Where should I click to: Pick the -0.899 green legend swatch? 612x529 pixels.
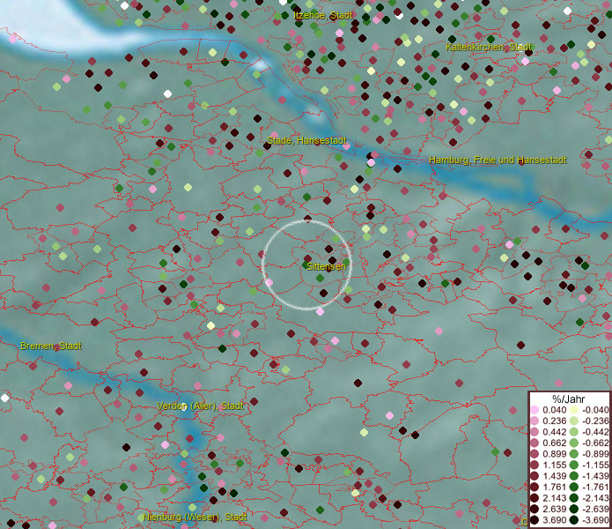coord(574,454)
